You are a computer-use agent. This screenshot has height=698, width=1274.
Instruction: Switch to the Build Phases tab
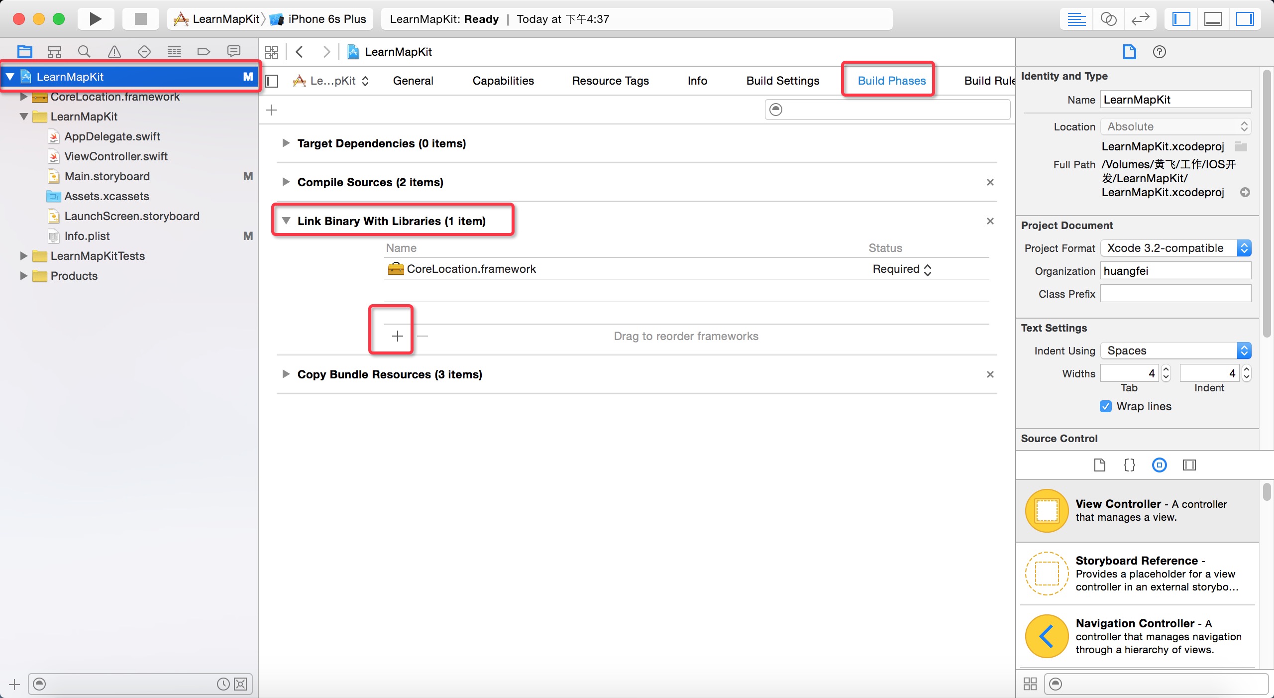tap(892, 81)
